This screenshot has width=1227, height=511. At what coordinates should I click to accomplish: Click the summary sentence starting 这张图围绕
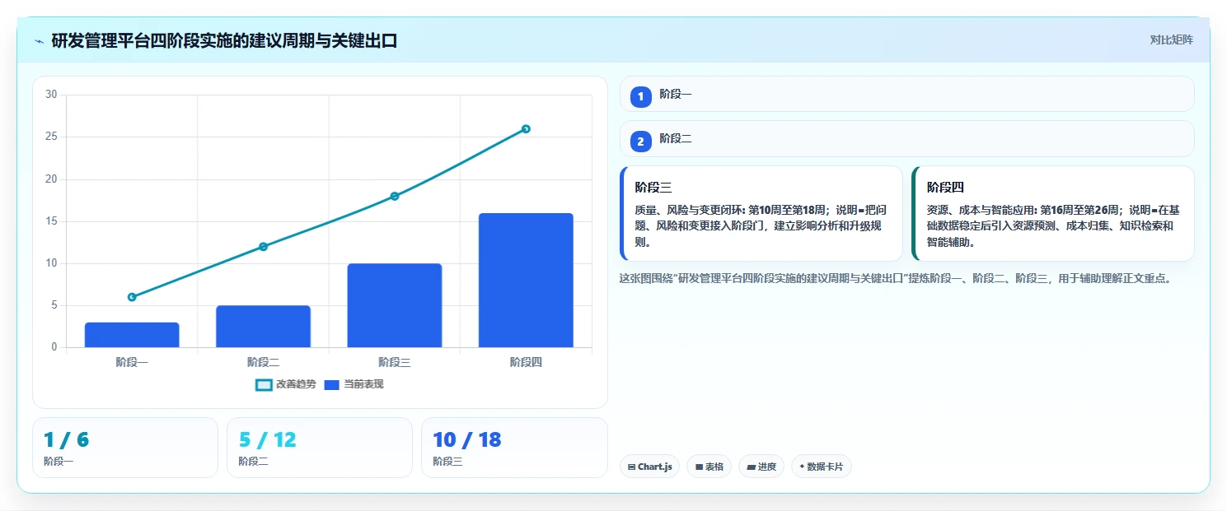coord(895,279)
